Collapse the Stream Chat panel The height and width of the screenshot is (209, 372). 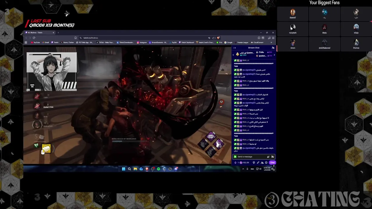tap(235, 48)
